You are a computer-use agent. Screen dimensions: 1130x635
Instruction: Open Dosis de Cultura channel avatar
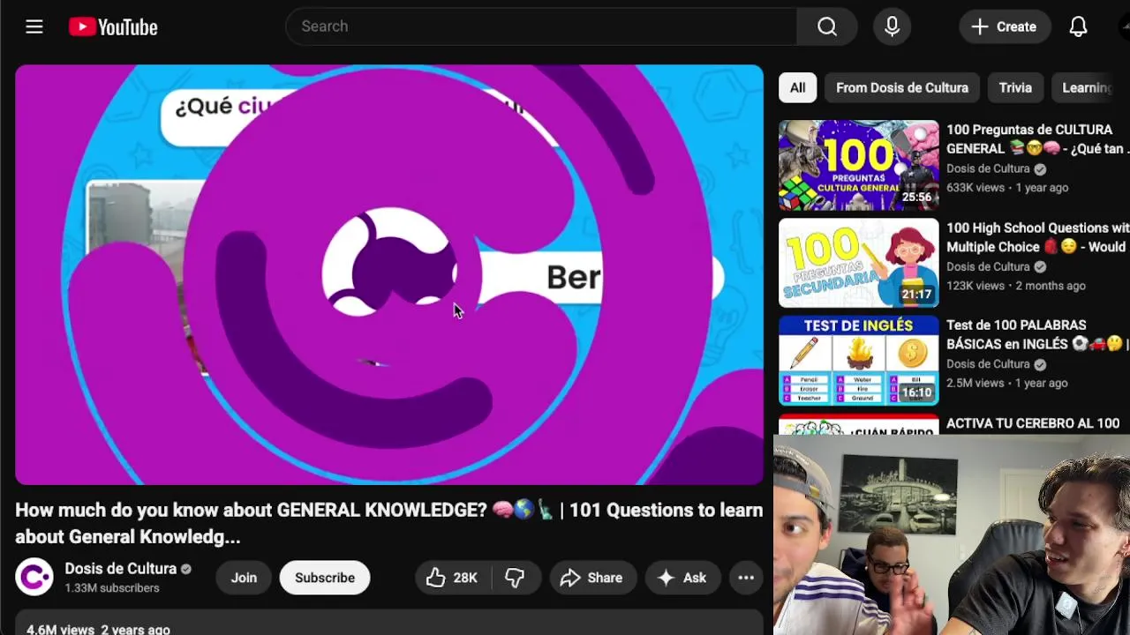(34, 578)
